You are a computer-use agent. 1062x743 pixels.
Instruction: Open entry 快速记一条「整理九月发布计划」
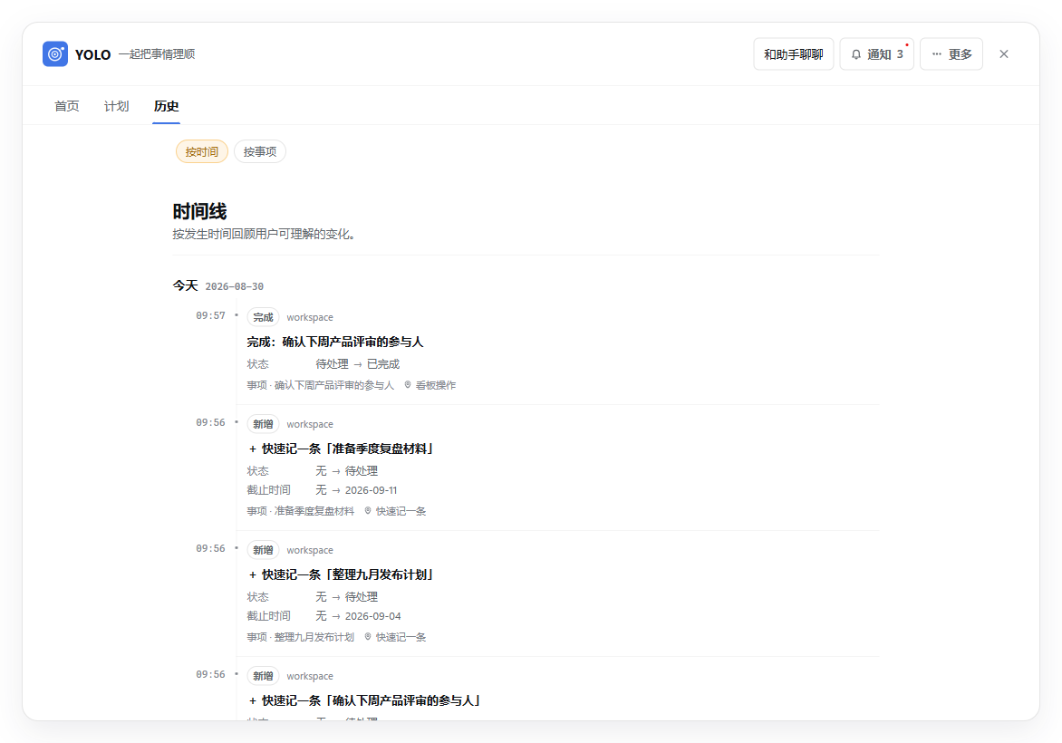tap(342, 575)
